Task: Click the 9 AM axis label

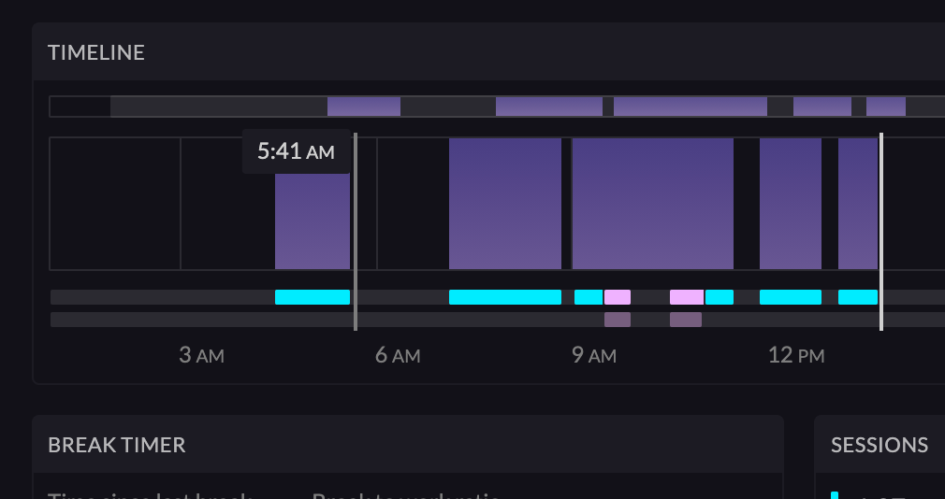Action: (x=593, y=355)
